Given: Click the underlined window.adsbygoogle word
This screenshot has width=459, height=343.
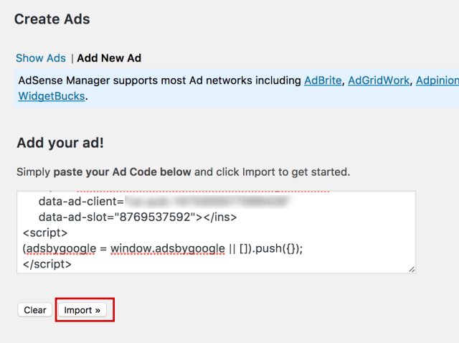Looking at the screenshot, I should tap(168, 249).
